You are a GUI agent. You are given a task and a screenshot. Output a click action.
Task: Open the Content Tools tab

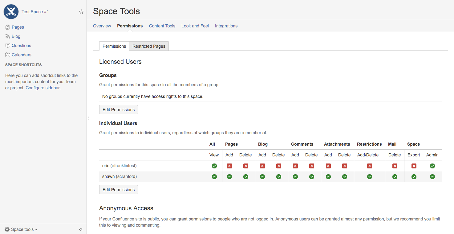click(162, 26)
